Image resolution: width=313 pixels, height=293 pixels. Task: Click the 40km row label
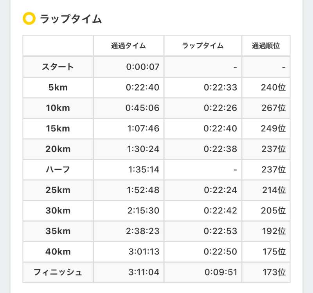[58, 252]
